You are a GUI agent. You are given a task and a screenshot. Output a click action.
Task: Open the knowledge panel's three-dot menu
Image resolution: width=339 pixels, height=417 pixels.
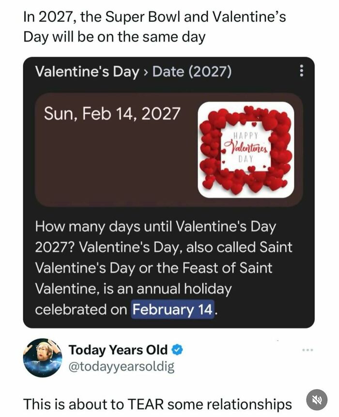click(x=301, y=72)
